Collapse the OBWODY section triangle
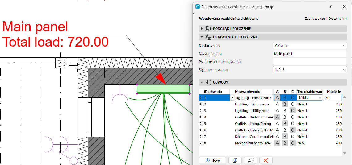 pyautogui.click(x=202, y=82)
